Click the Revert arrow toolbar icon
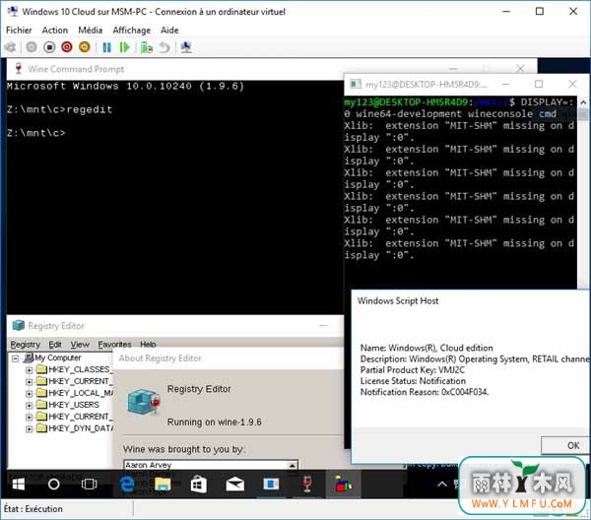 point(164,47)
